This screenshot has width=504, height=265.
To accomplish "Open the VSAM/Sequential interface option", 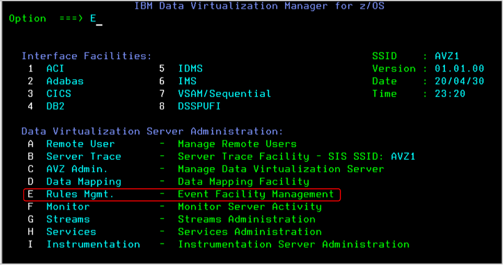I will pyautogui.click(x=224, y=94).
